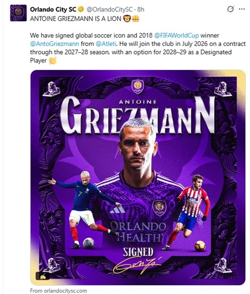
Task: Open the From orlandocitysc.com source link
Action: pyautogui.click(x=58, y=290)
